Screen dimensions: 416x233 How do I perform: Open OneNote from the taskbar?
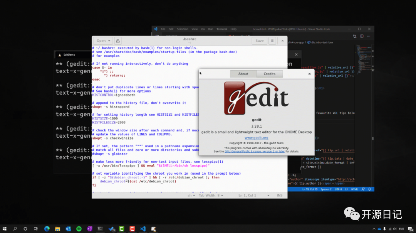click(x=90, y=229)
